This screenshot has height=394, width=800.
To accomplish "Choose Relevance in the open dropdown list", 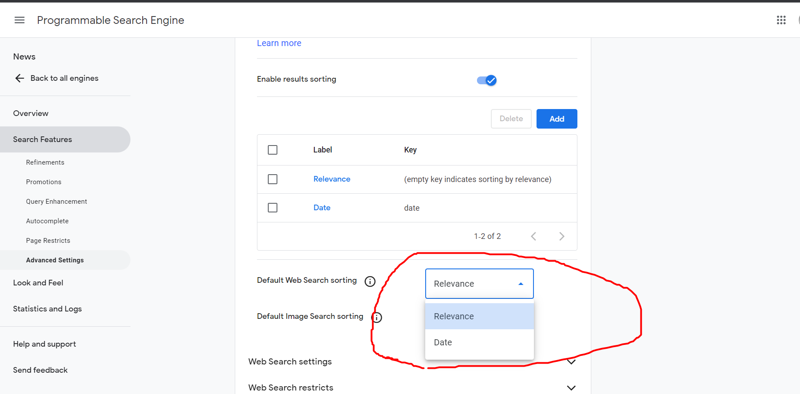I will tap(480, 316).
